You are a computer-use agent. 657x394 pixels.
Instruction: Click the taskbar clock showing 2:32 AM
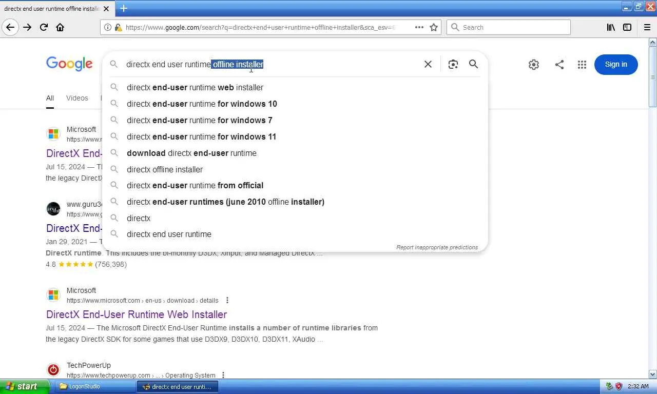(x=638, y=386)
